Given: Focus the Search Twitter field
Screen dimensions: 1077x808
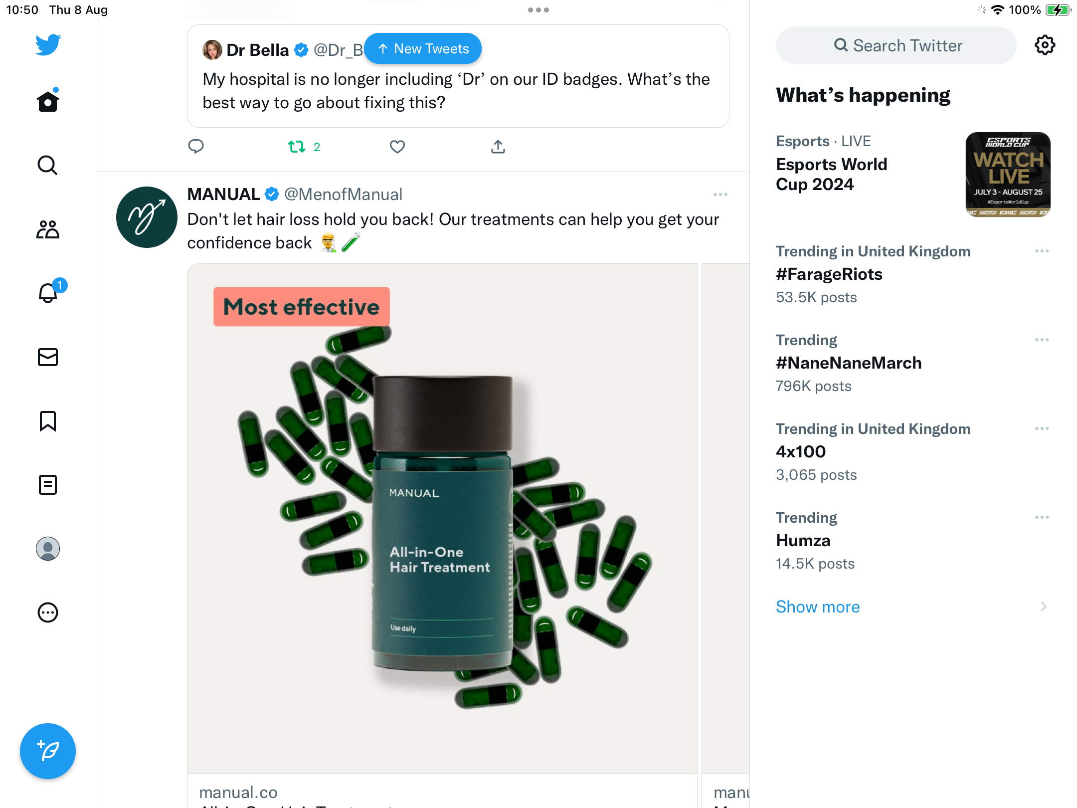Looking at the screenshot, I should (896, 45).
